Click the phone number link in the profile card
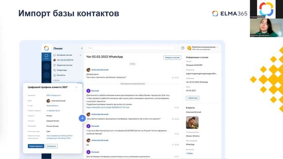This screenshot has height=159, width=283. 53,111
